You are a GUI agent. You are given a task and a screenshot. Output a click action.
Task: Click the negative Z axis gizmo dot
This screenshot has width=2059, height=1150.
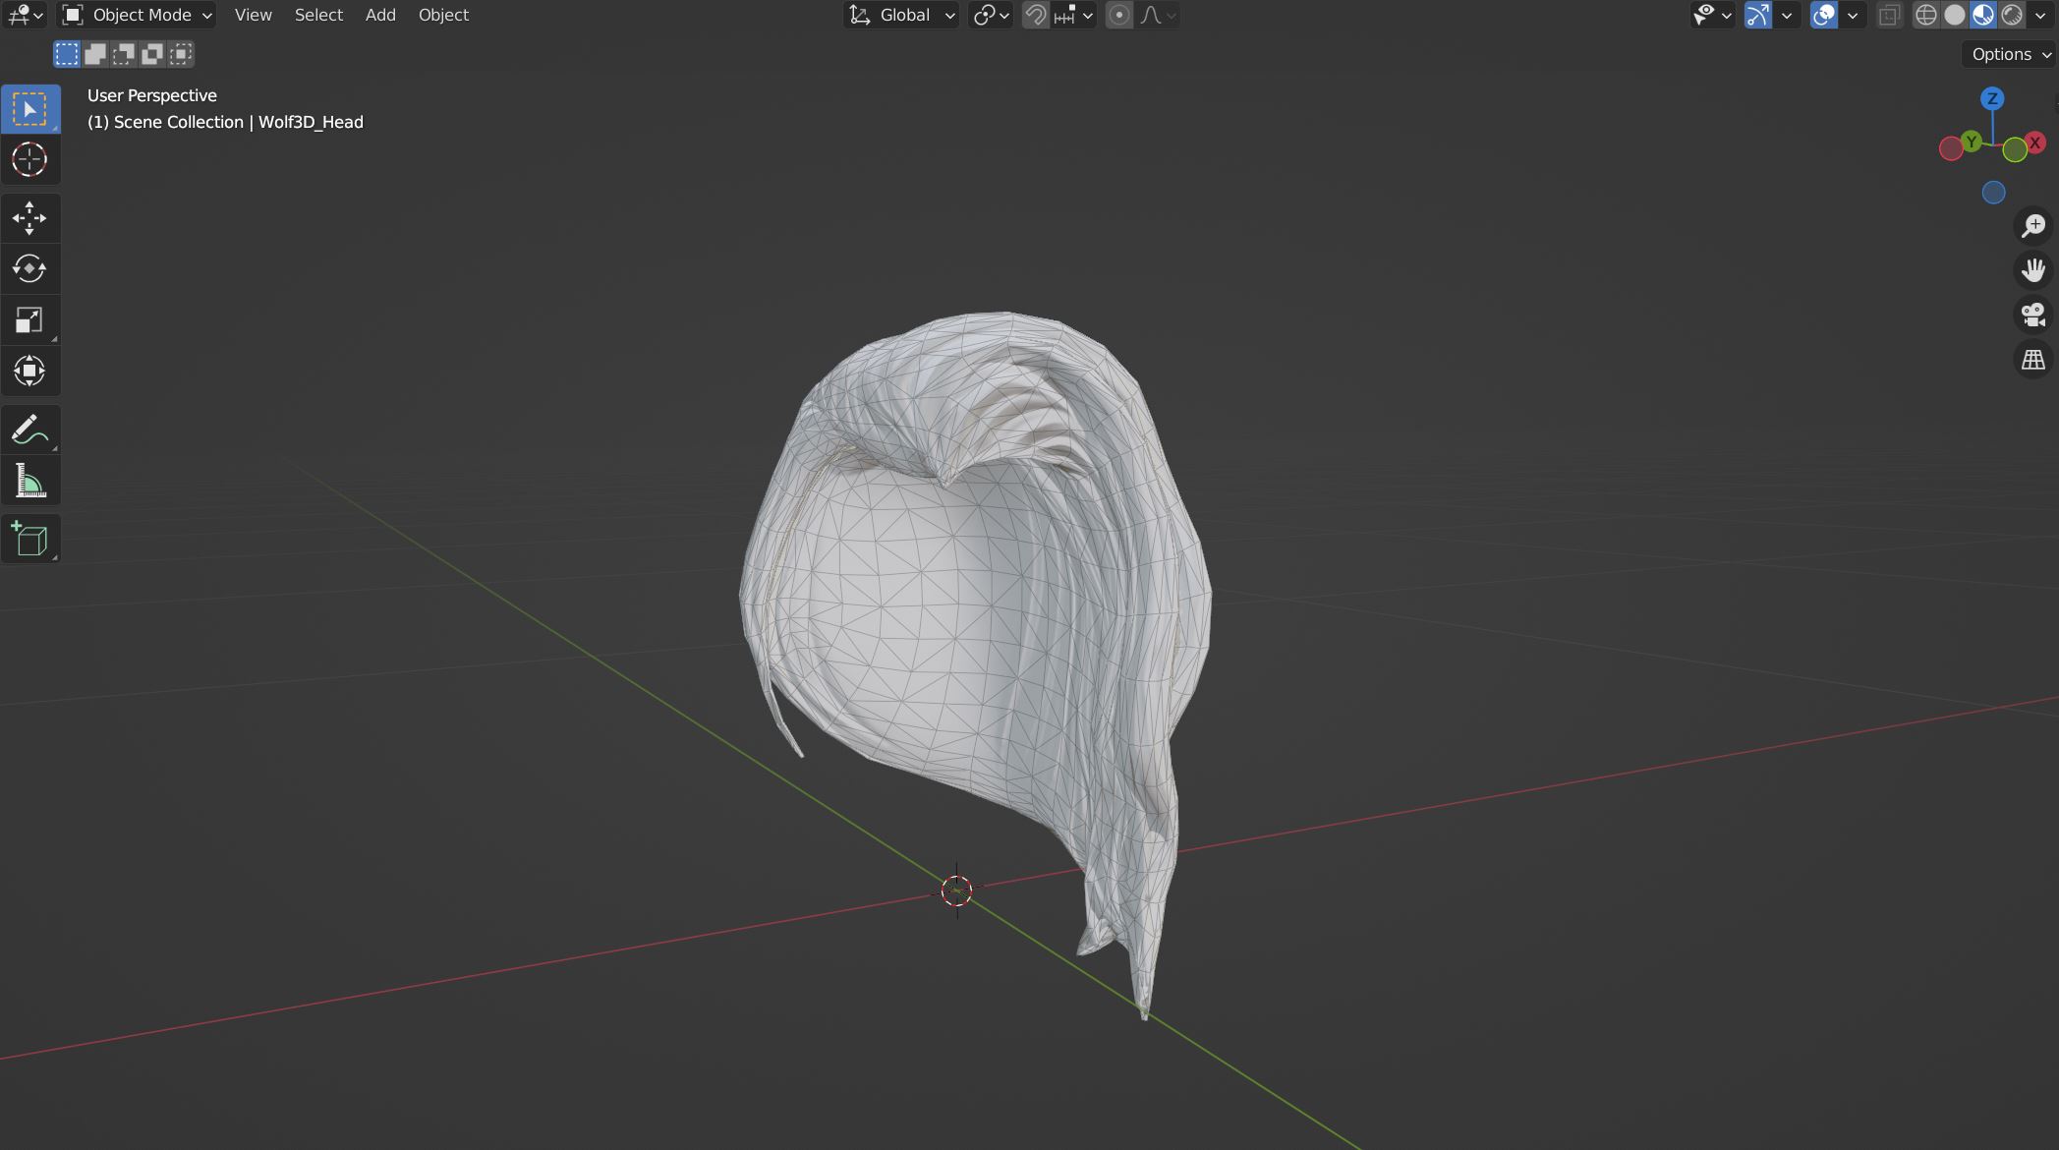pyautogui.click(x=1993, y=193)
